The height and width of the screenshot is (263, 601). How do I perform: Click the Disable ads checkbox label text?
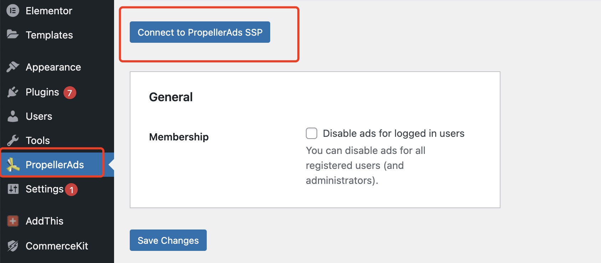pos(393,133)
